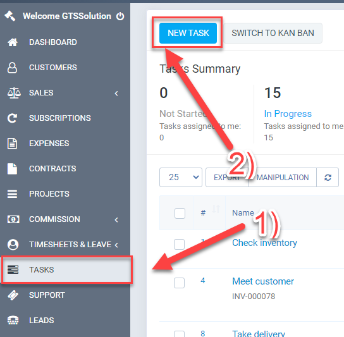
Task: Check the Meet customer row checkbox
Action: click(179, 283)
